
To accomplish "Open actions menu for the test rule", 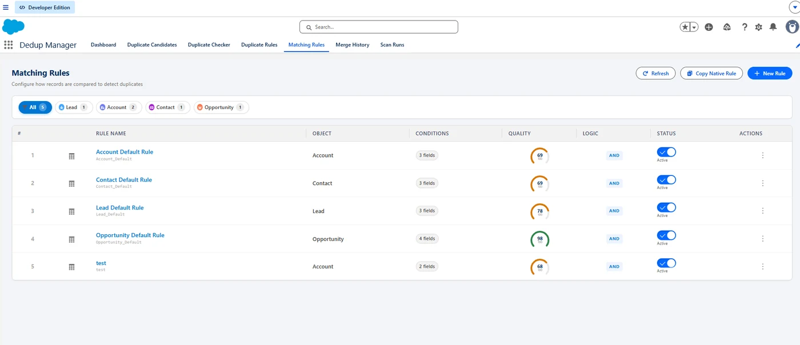I will pyautogui.click(x=763, y=266).
